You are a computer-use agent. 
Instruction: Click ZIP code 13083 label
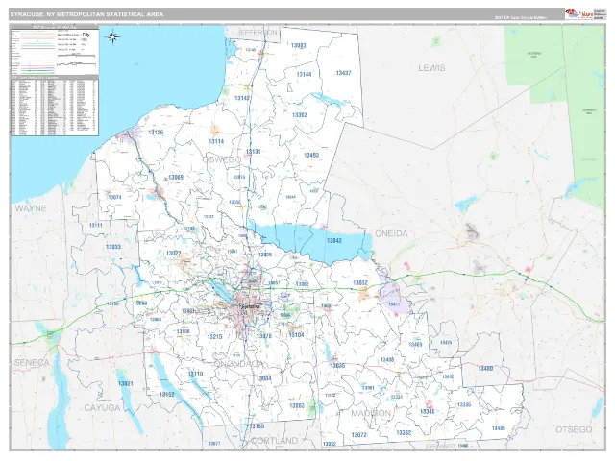(299, 45)
